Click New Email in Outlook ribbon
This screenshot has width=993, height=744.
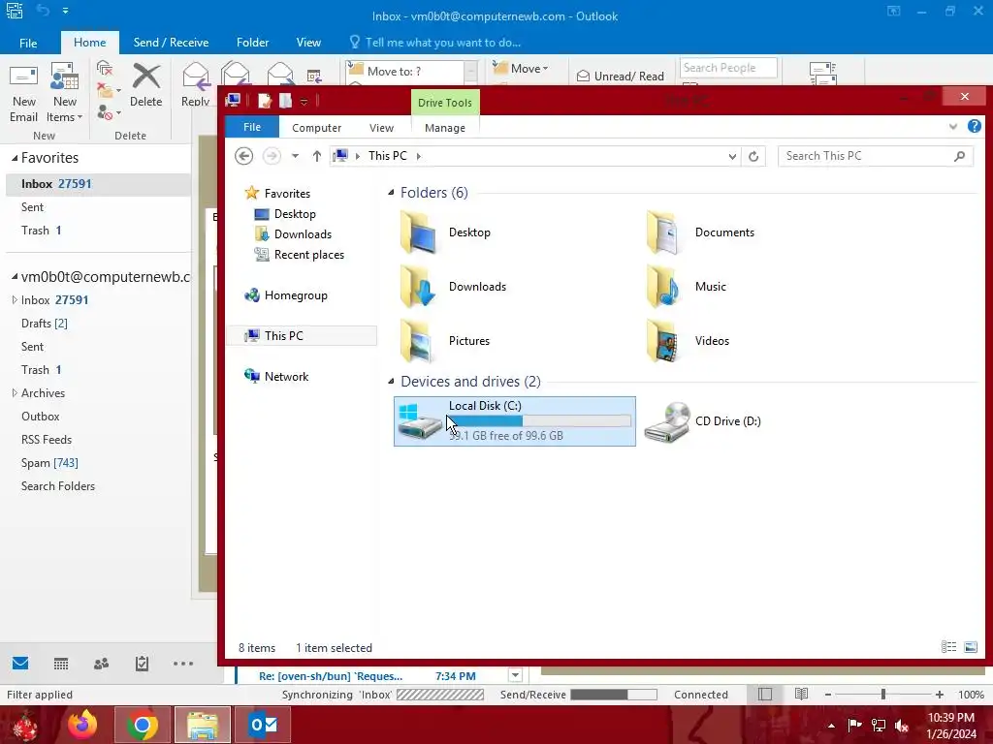coord(23,93)
